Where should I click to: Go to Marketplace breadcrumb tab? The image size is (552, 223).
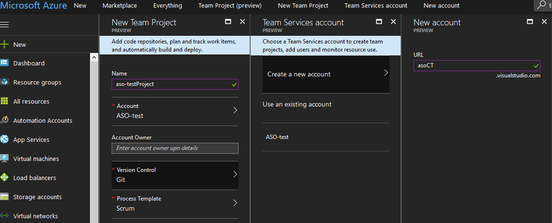coord(120,5)
